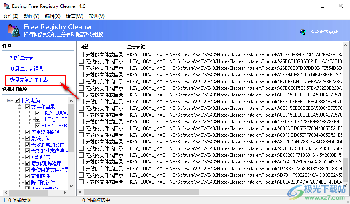Check the row ending Products\1C6E0B680E23CC24CBF4FBC37
Image resolution: width=350 pixels, height=204 pixels.
point(81,54)
